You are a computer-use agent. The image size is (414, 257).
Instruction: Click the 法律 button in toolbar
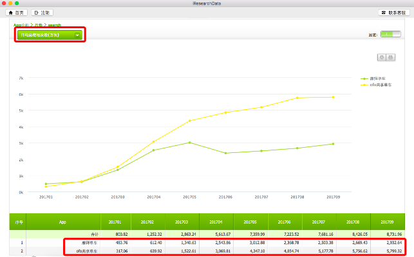(42, 12)
